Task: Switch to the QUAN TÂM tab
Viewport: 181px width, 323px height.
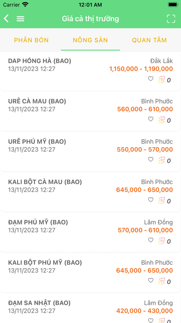Action: pos(150,40)
